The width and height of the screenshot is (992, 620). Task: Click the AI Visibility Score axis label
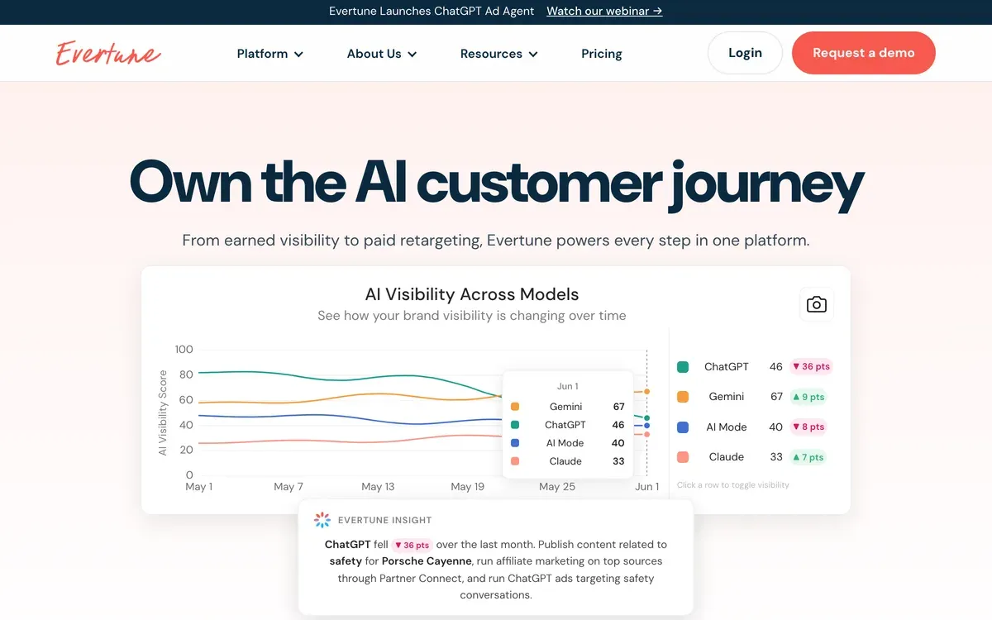click(x=163, y=413)
